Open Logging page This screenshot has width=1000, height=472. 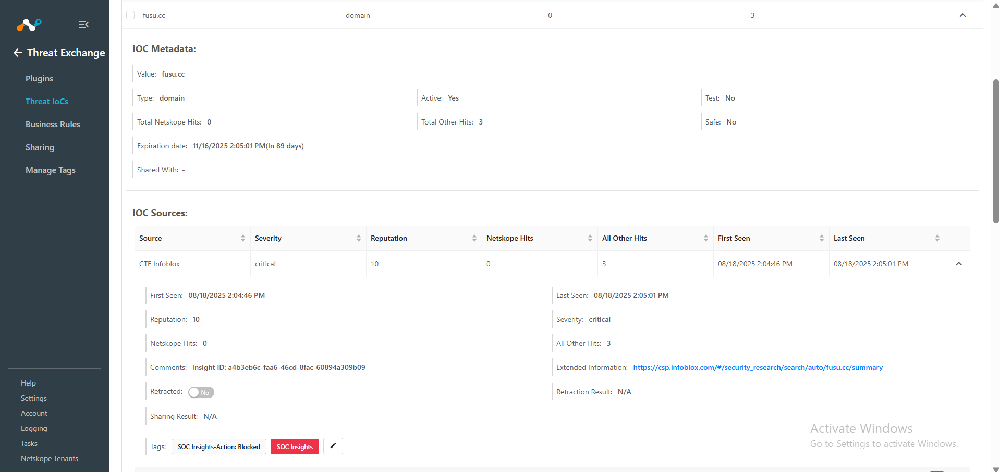click(x=34, y=428)
